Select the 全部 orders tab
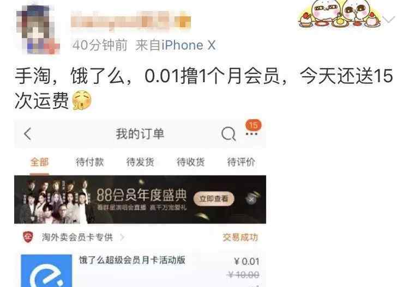This screenshot has width=409, height=287. coord(39,162)
